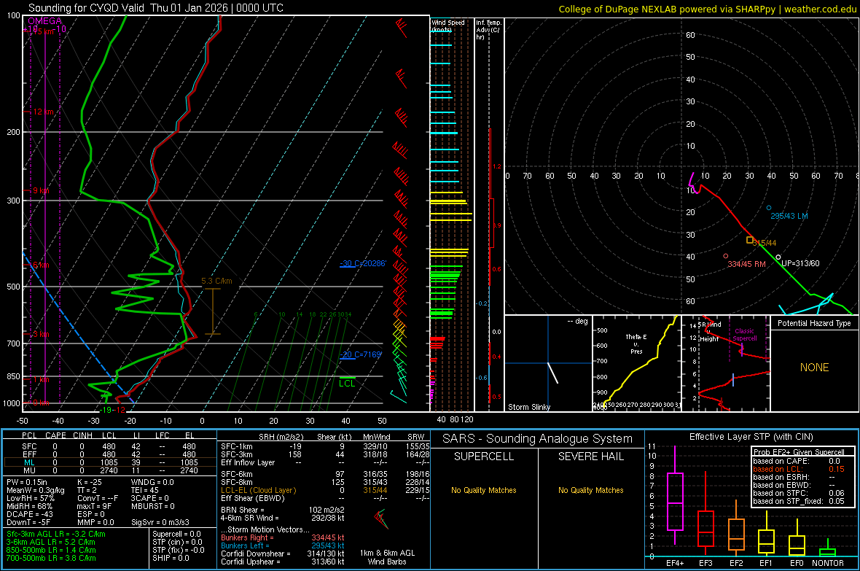Click the blue left mover circle on hodograph
This screenshot has width=860, height=571.
[x=768, y=208]
